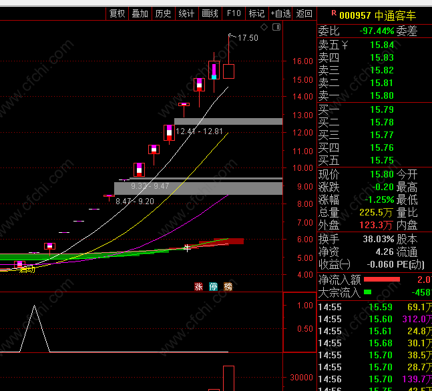
Task: Click the candlestick with cyan block
Action: coord(214,70)
